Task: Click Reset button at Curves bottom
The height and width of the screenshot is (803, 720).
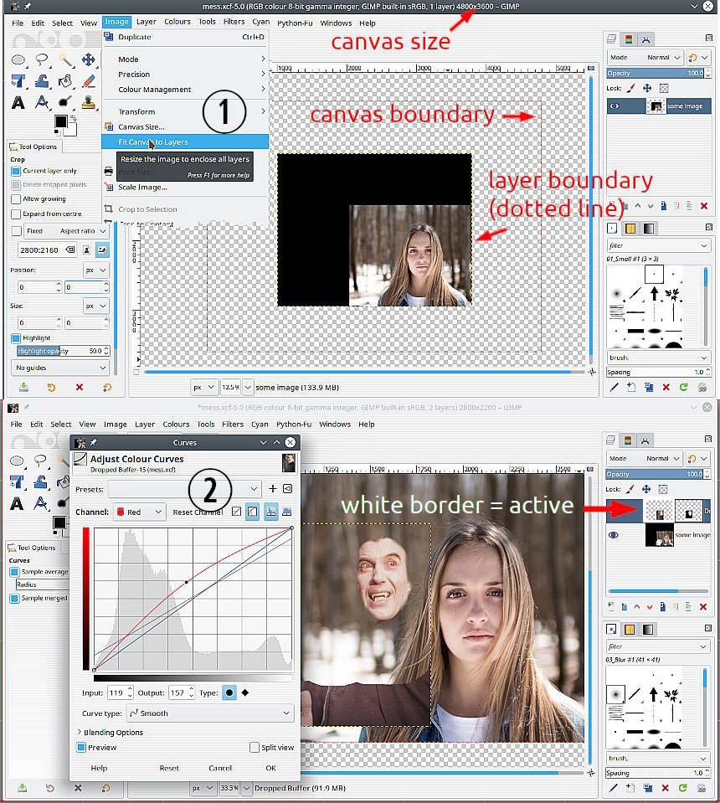Action: tap(169, 768)
